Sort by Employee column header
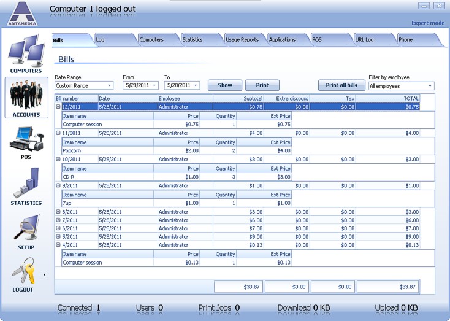The height and width of the screenshot is (321, 450). (185, 98)
